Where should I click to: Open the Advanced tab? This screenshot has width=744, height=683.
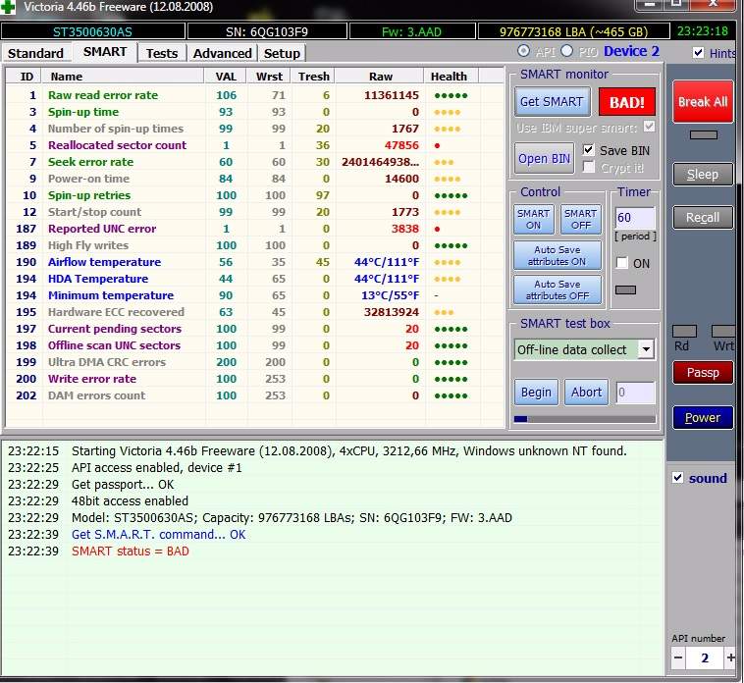(222, 53)
